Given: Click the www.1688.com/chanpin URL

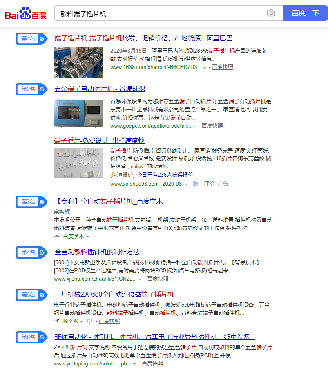Looking at the screenshot, I should pos(156,67).
